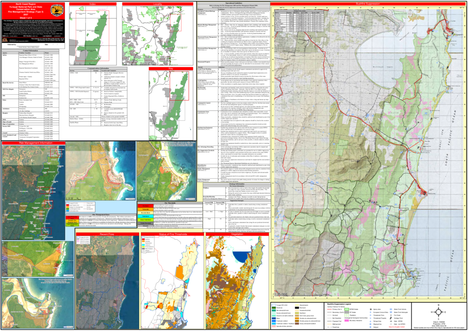Image resolution: width=468 pixels, height=331 pixels.
Task: Click the Risk Management overview aerial map
Action: 33,192
